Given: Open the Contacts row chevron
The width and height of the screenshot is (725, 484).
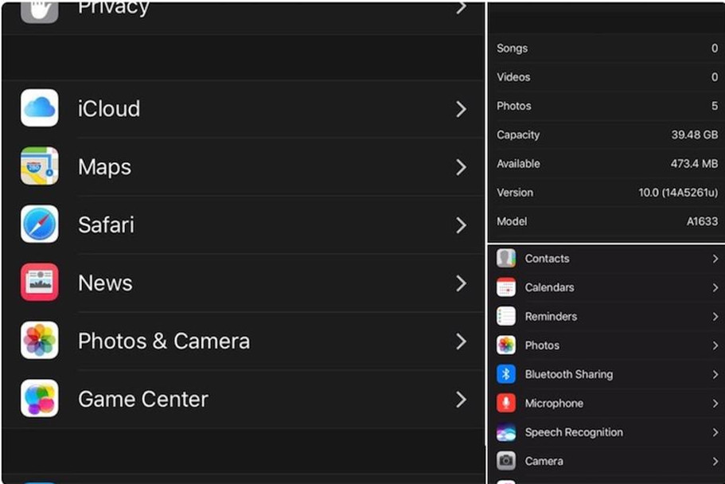Looking at the screenshot, I should point(715,259).
